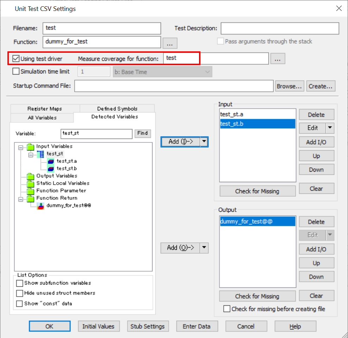348x338 pixels.
Task: Switch to the Register Maps tab
Action: pyautogui.click(x=45, y=109)
